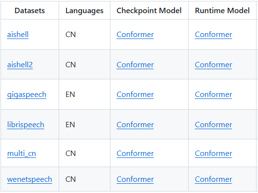Open the librispeech dataset link
Image resolution: width=258 pixels, height=193 pixels.
26,125
